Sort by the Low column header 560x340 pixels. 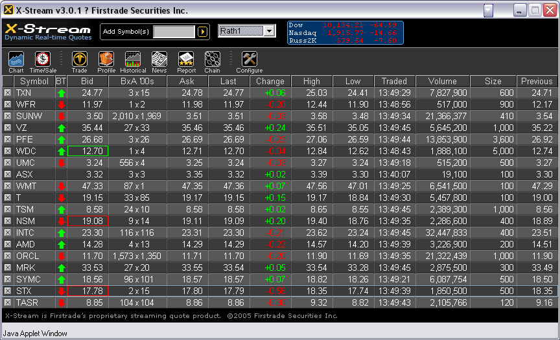point(353,82)
